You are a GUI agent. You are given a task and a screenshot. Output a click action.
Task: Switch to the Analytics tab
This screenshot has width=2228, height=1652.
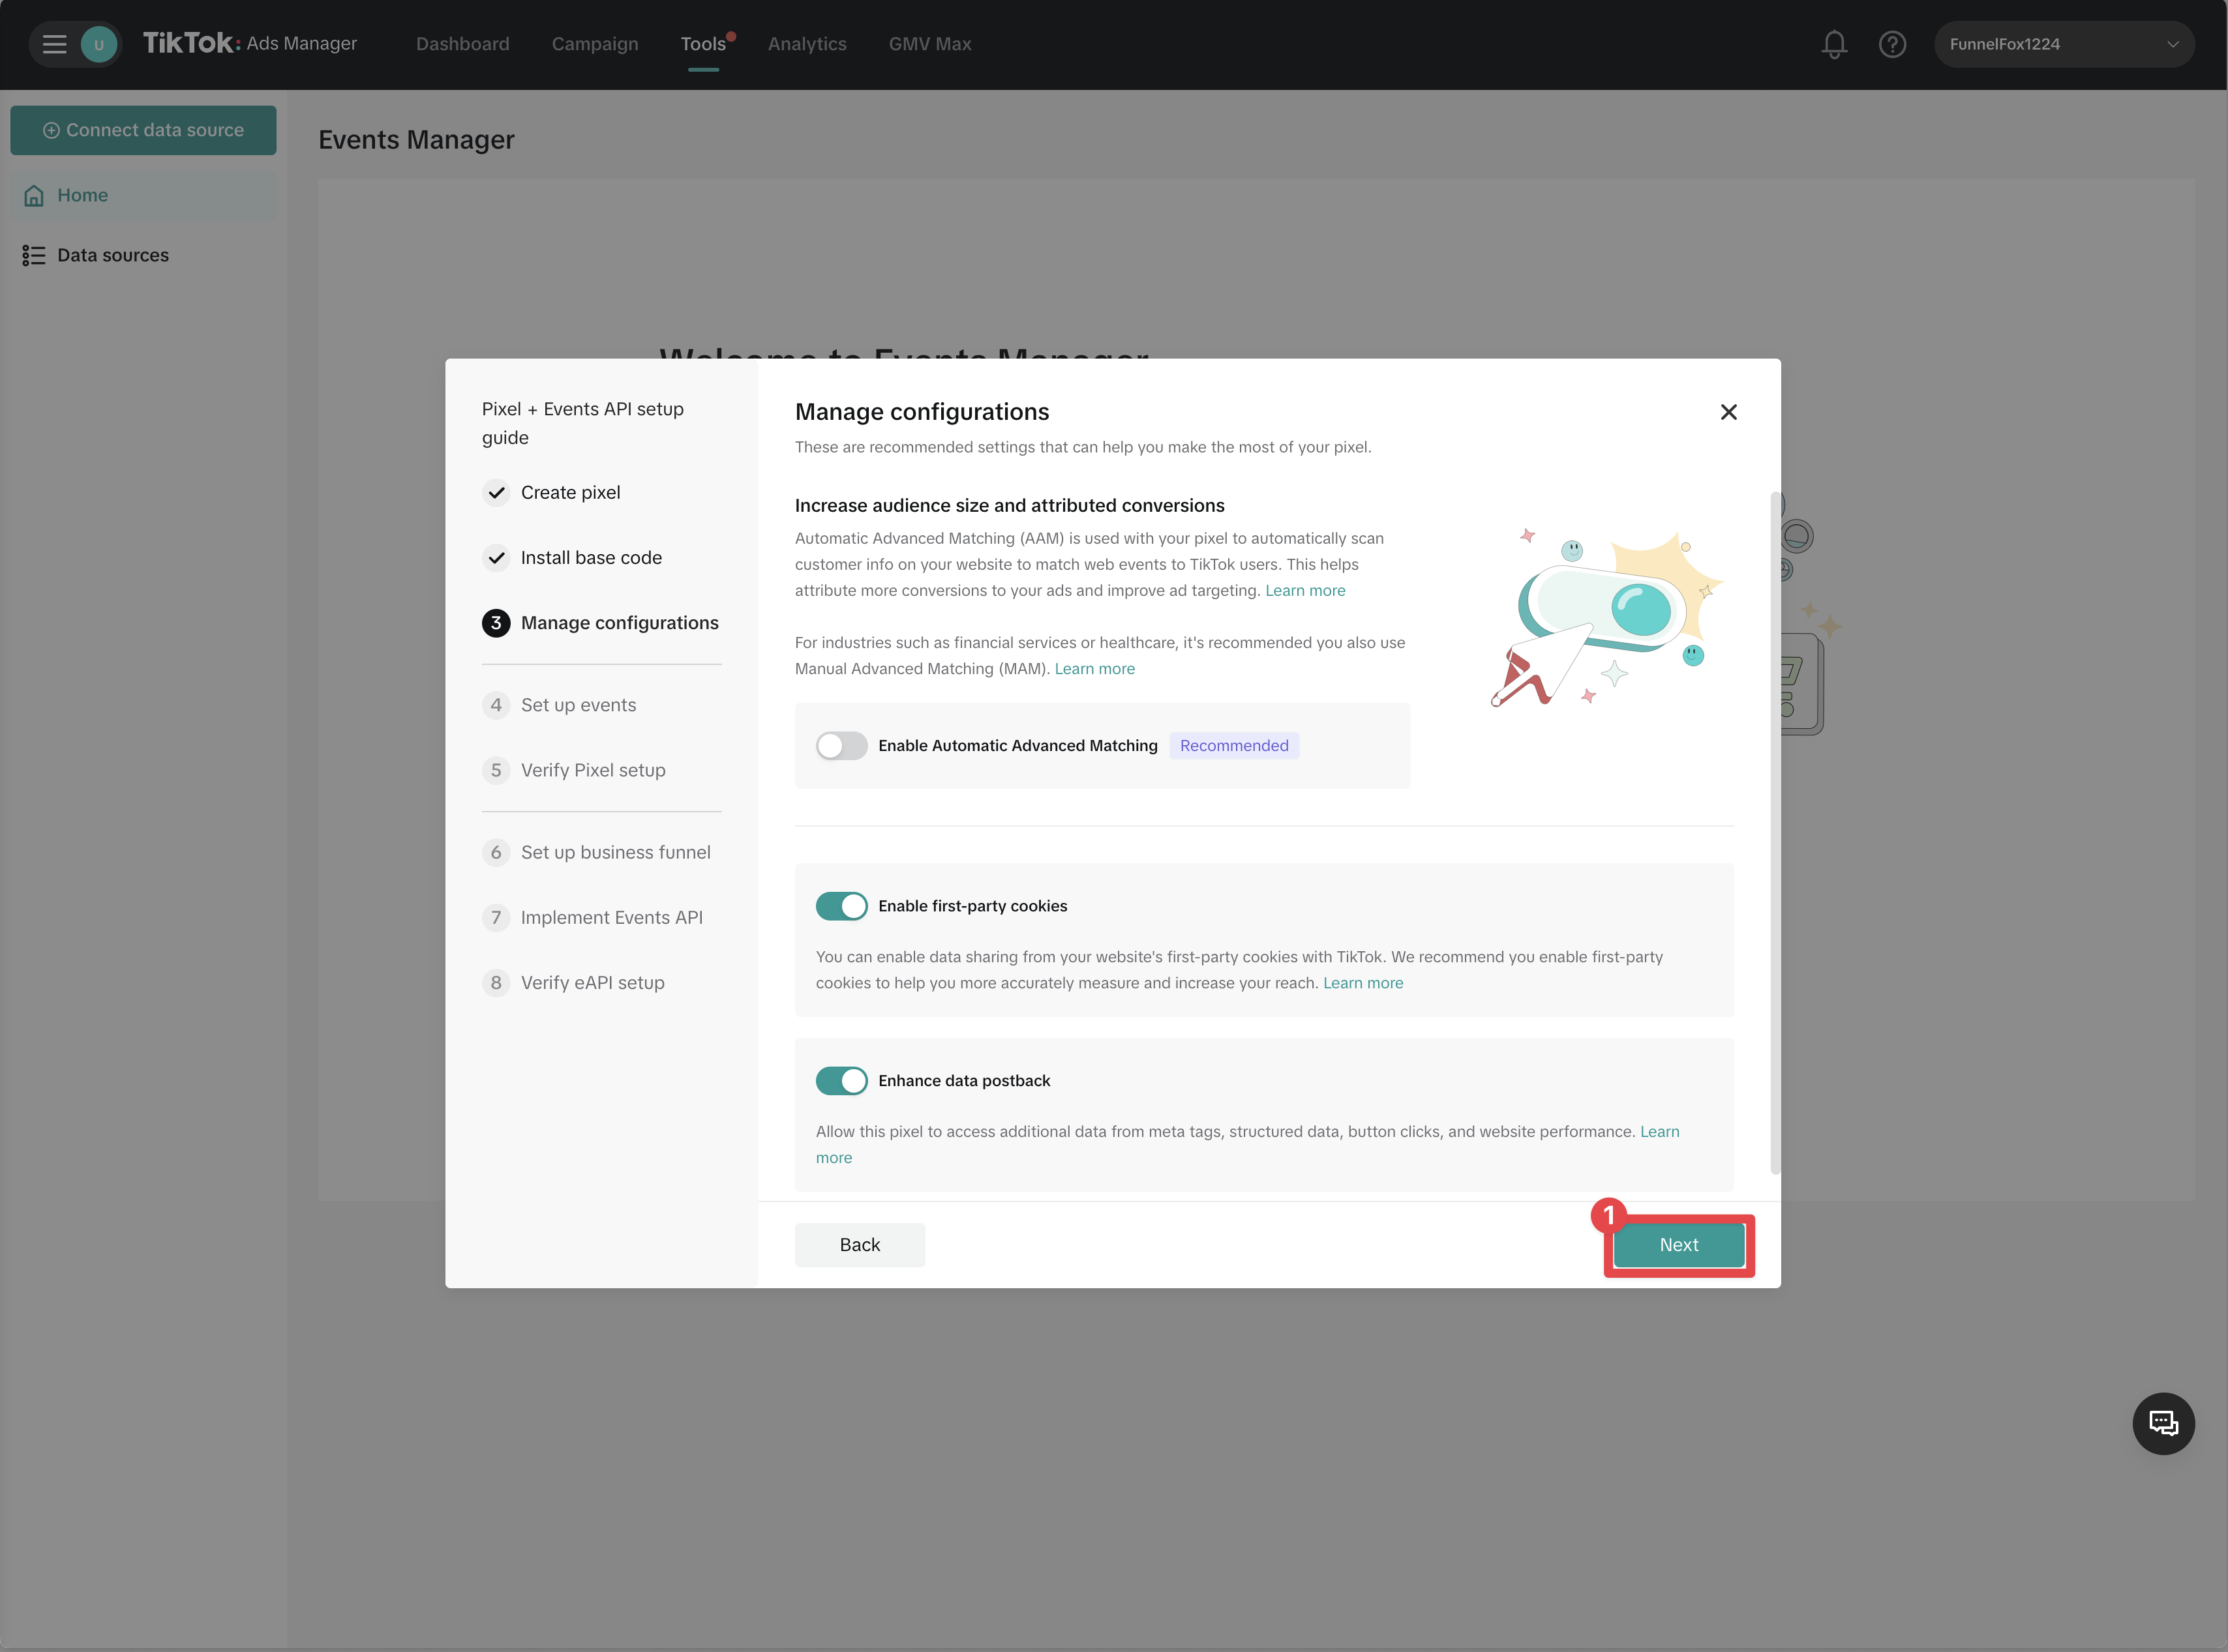806,44
